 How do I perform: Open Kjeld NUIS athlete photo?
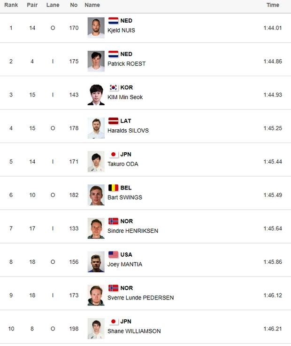[x=96, y=28]
